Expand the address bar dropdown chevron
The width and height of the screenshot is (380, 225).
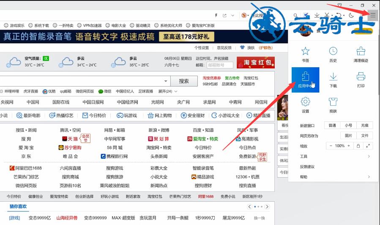[232, 15]
